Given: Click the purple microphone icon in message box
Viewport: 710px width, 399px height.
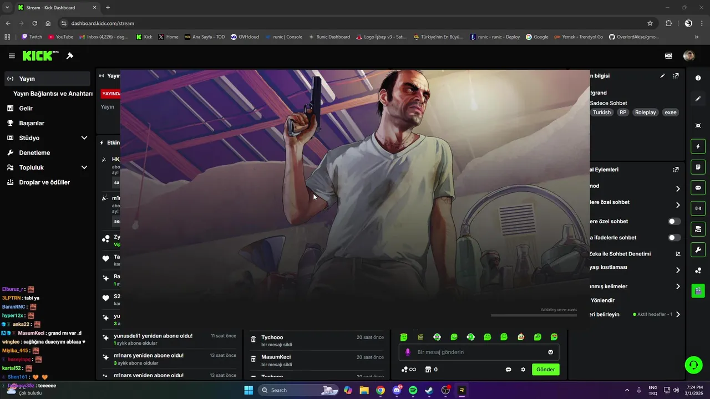Looking at the screenshot, I should [x=408, y=352].
